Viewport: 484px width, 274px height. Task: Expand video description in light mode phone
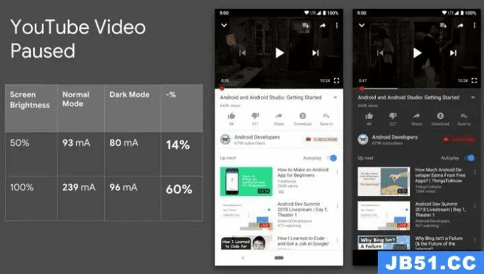tap(335, 98)
